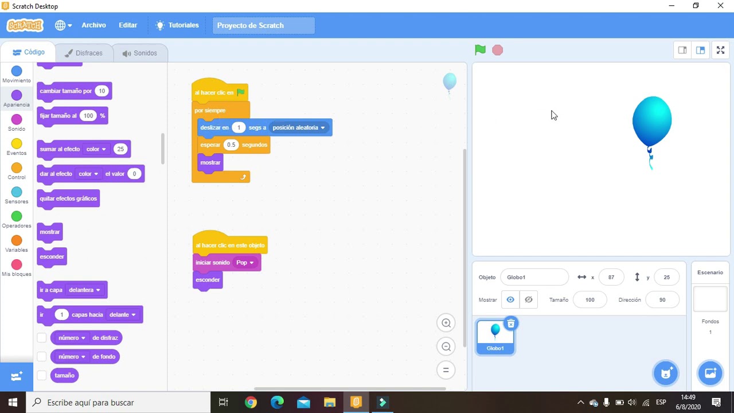Open color dropdown in sumar al efecto block
The height and width of the screenshot is (413, 734).
point(96,149)
